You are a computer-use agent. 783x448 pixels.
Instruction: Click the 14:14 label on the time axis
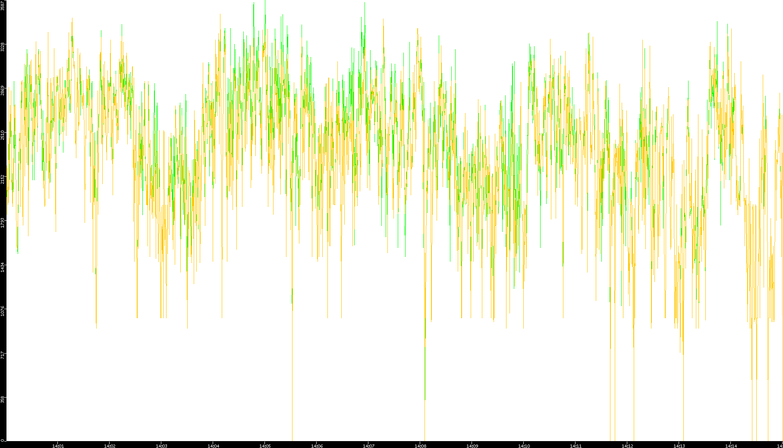[x=731, y=446]
